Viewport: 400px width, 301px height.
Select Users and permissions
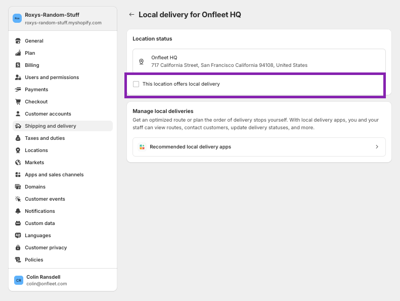tap(63, 77)
